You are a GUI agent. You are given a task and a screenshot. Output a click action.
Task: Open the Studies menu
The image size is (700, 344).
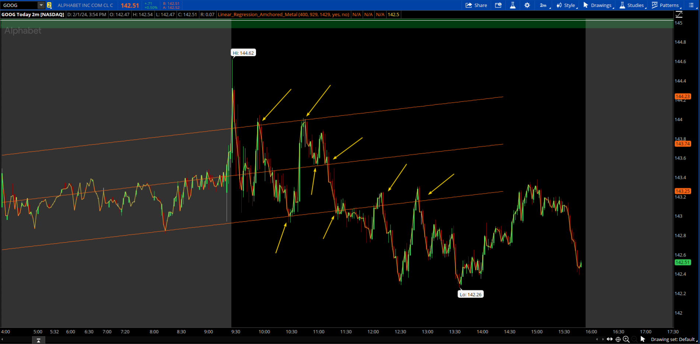click(x=632, y=5)
